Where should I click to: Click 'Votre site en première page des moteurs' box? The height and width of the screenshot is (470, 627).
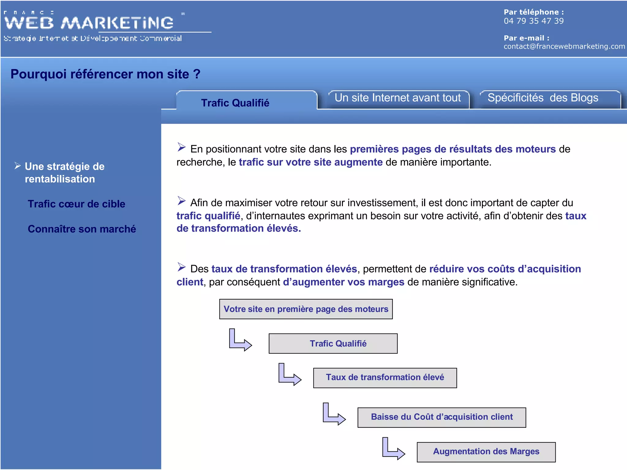coord(306,309)
